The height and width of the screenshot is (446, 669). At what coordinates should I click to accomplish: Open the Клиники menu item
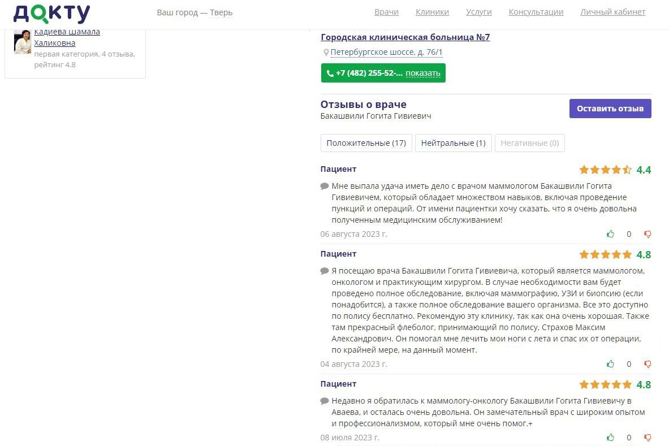coord(432,12)
